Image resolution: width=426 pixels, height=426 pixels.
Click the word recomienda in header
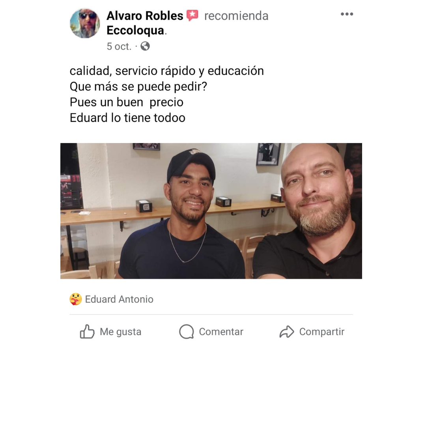236,16
